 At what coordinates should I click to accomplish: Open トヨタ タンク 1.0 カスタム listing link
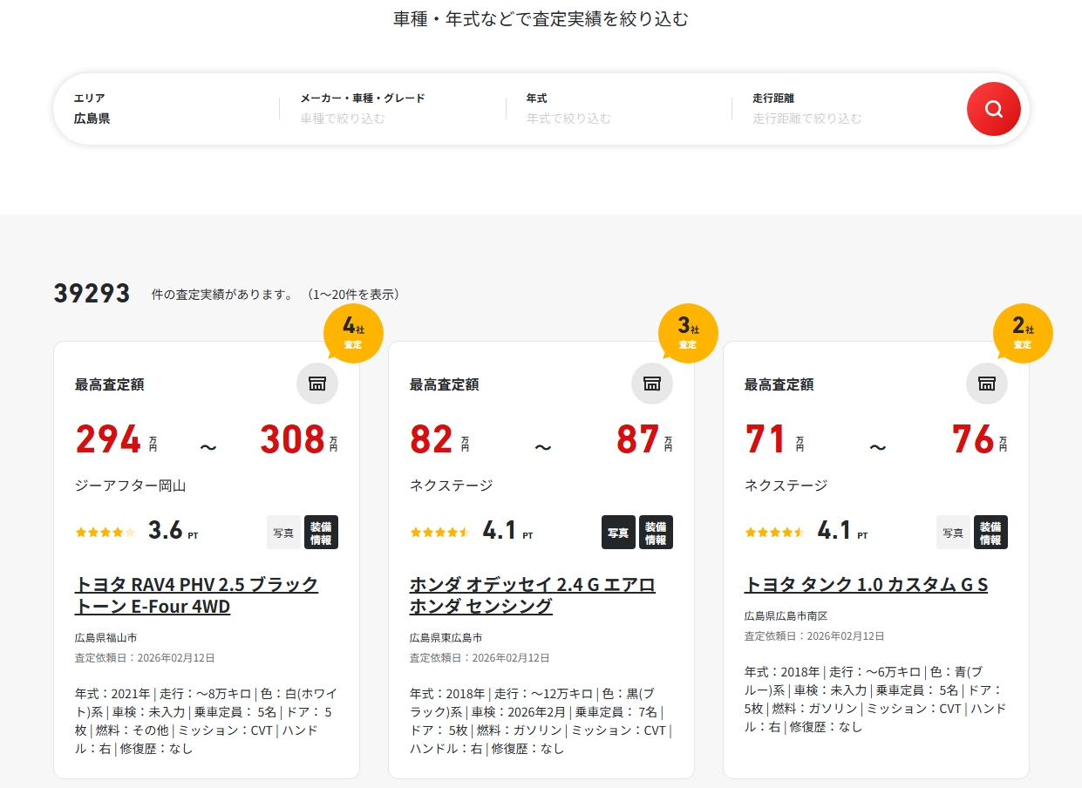point(865,585)
